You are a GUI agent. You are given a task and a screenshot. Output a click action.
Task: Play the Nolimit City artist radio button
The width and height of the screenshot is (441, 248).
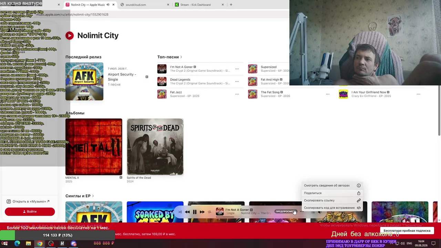coord(70,35)
